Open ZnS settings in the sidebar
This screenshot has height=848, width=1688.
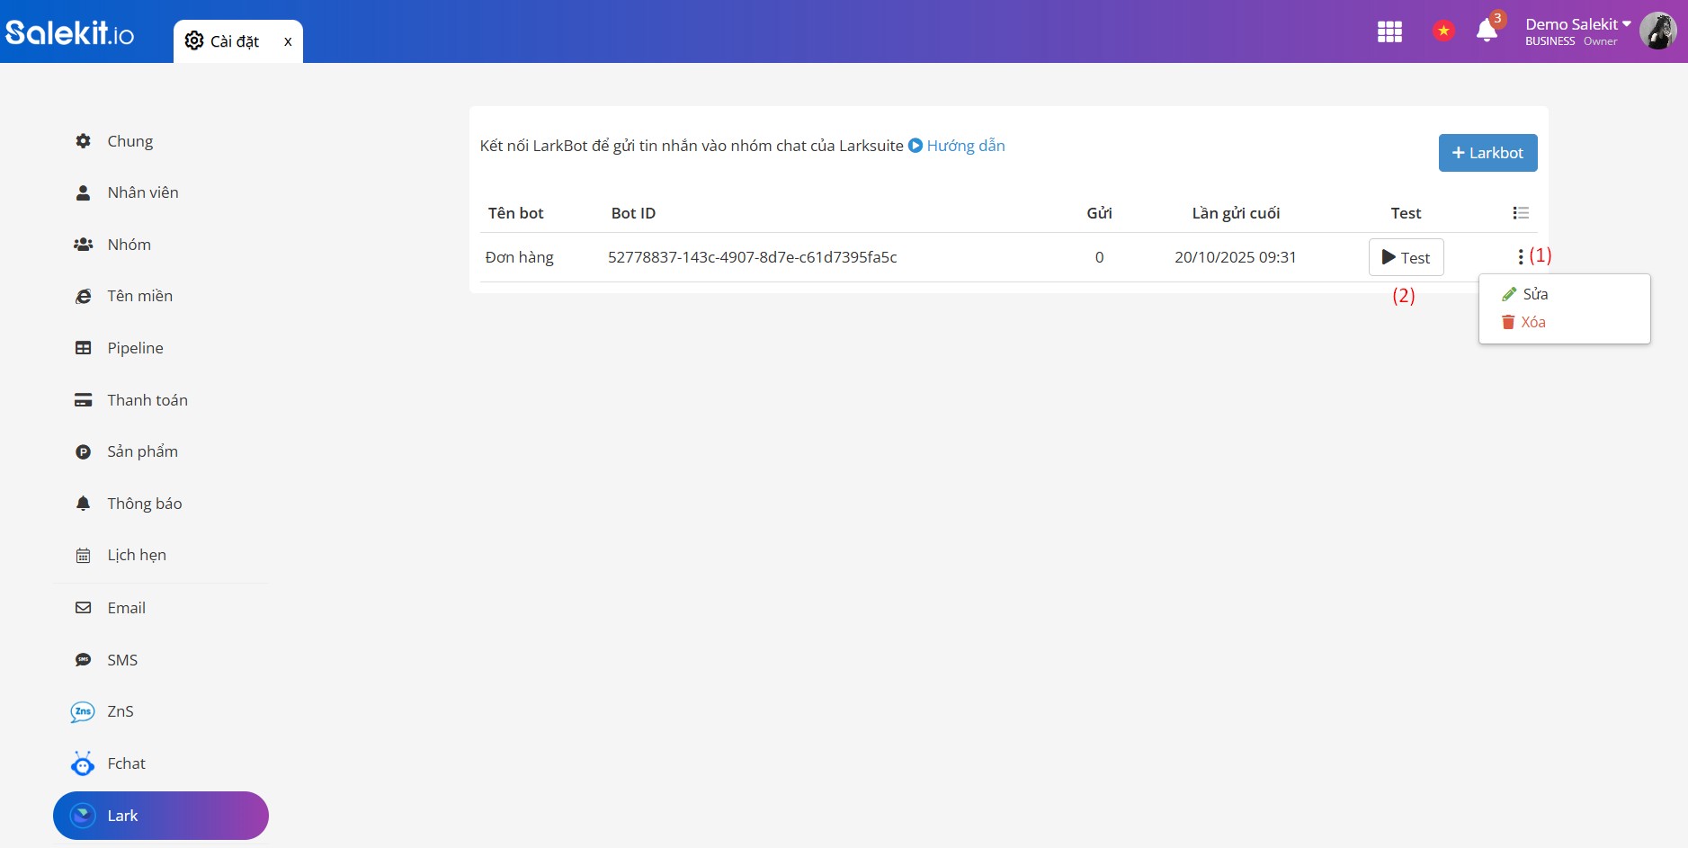pos(120,711)
